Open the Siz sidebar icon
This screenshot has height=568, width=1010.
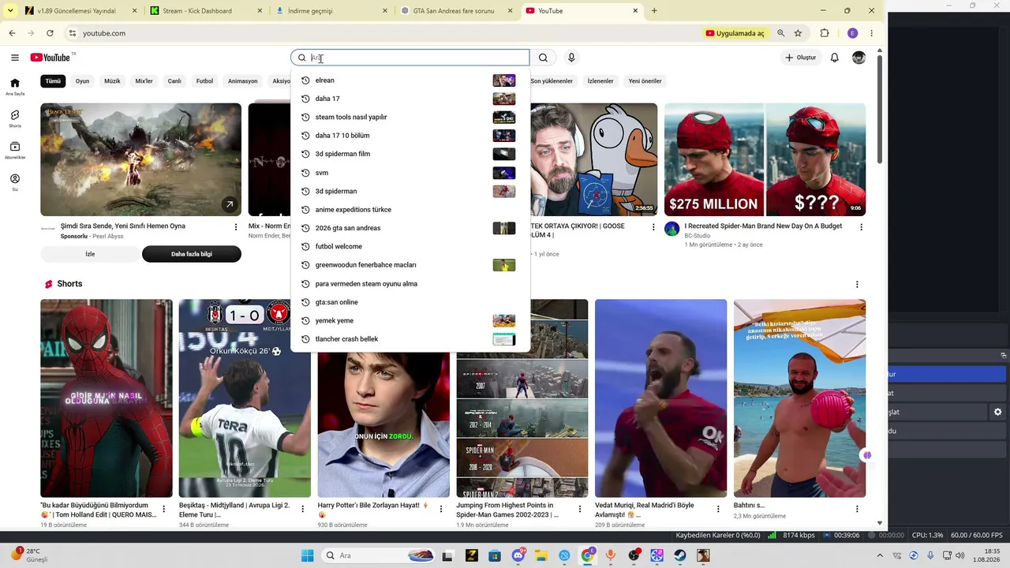click(15, 182)
